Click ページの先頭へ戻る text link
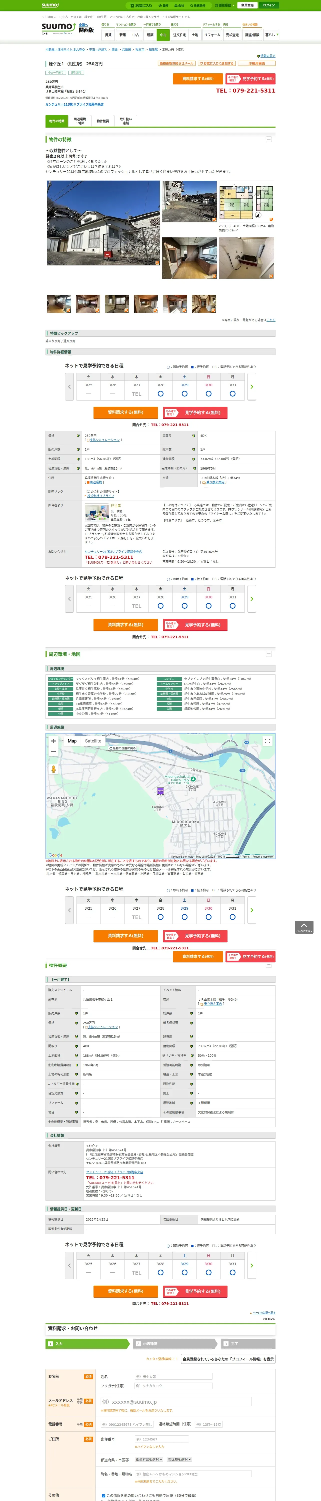 click(x=264, y=1313)
